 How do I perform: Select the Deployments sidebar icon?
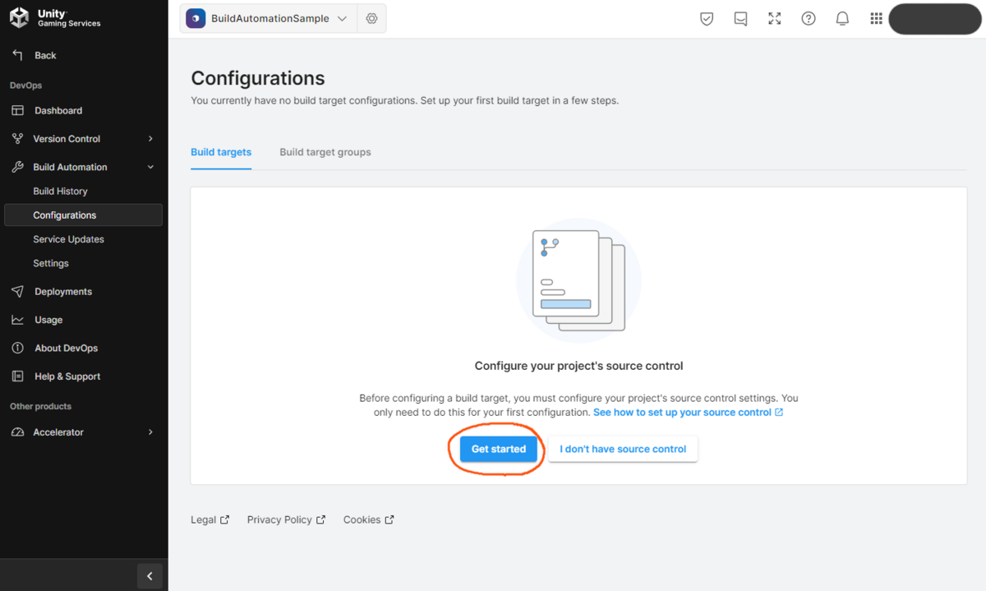point(18,291)
